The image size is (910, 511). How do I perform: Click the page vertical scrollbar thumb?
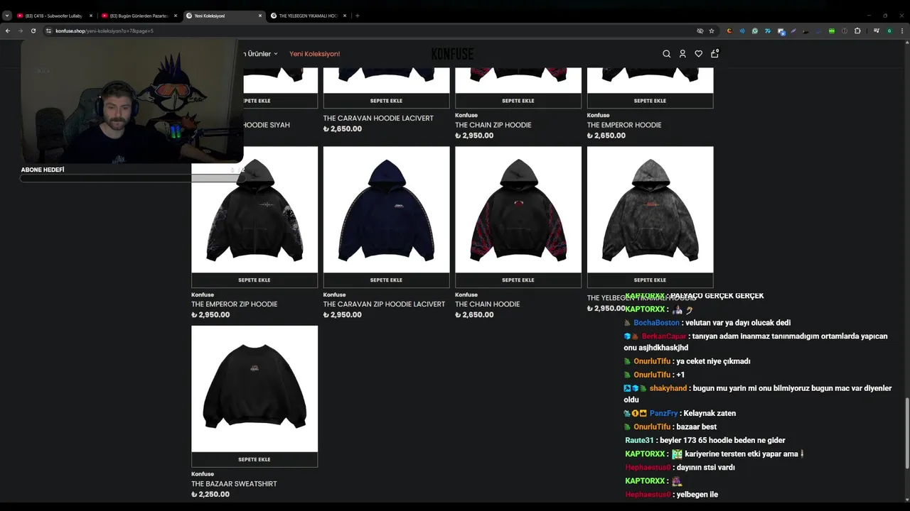(906, 433)
